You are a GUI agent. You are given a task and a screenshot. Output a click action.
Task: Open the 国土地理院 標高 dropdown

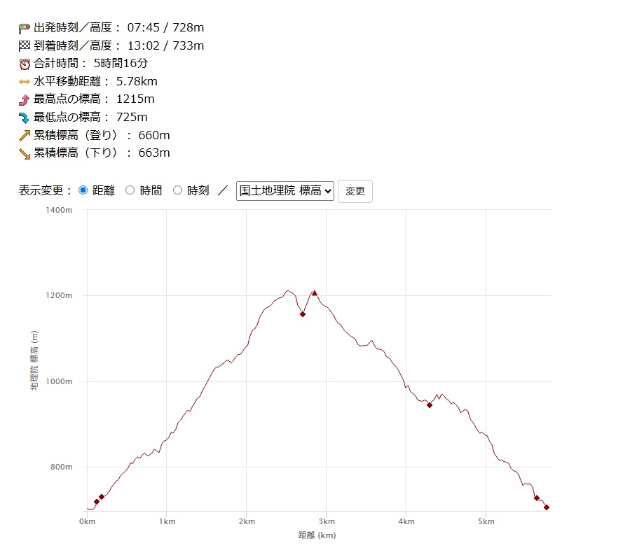(x=285, y=190)
